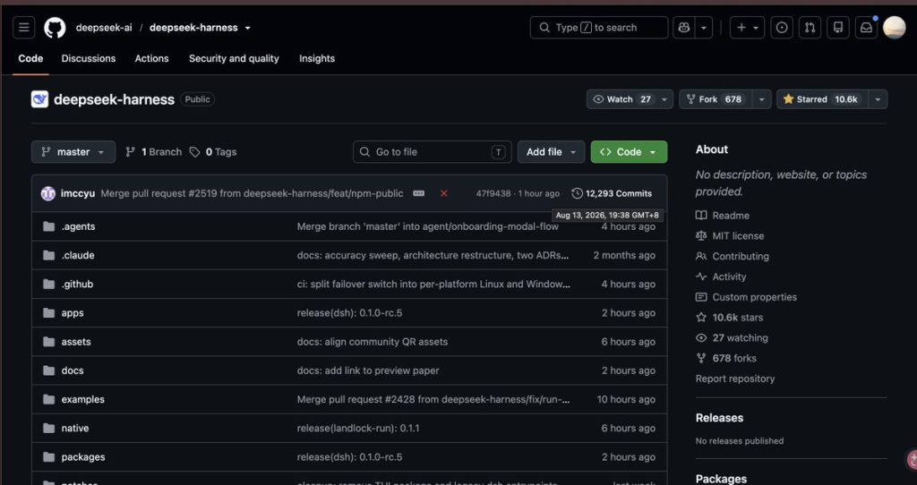Viewport: 917px width, 485px height.
Task: Switch to the Insights tab
Action: pos(317,58)
